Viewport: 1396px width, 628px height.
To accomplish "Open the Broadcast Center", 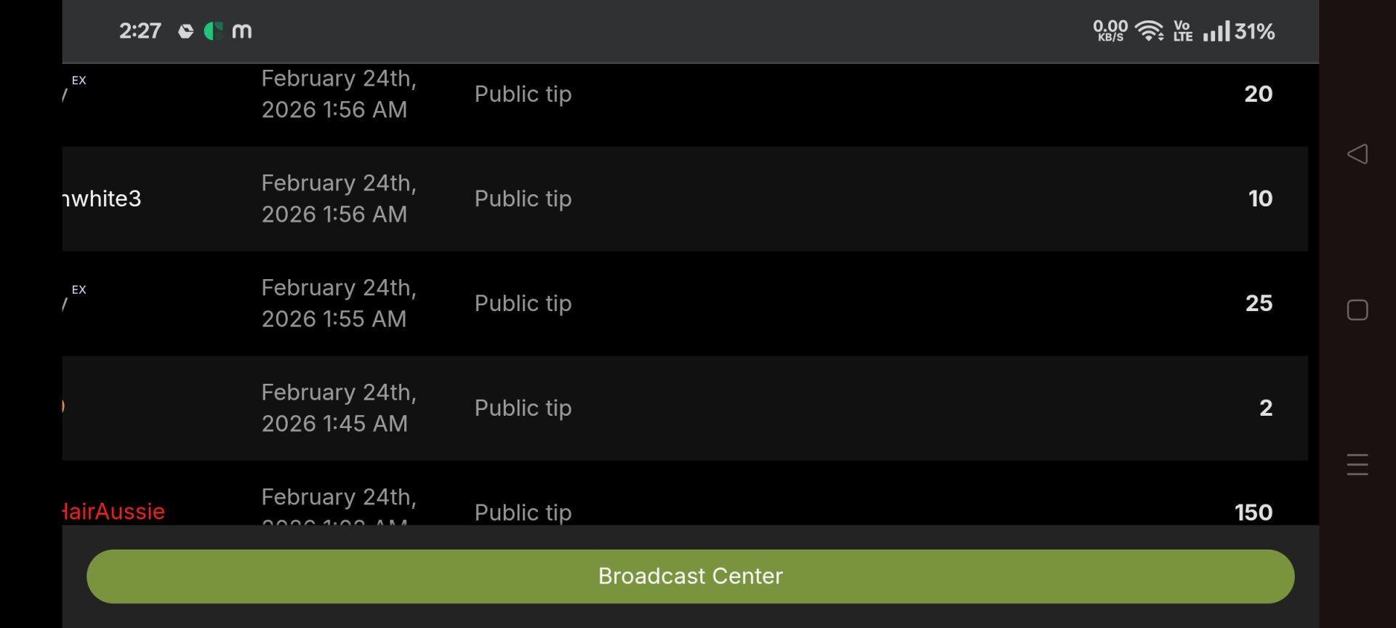I will pos(690,576).
